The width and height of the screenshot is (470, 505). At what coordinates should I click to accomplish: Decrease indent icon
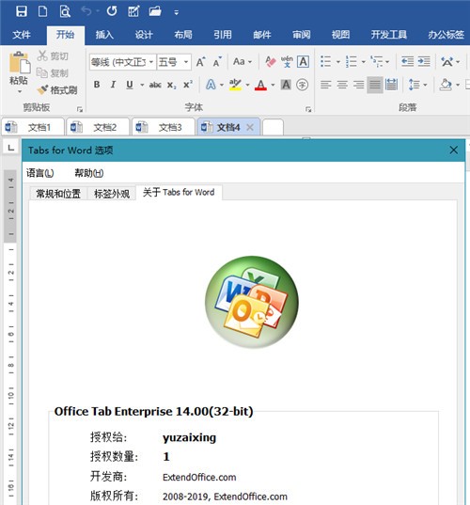point(407,61)
